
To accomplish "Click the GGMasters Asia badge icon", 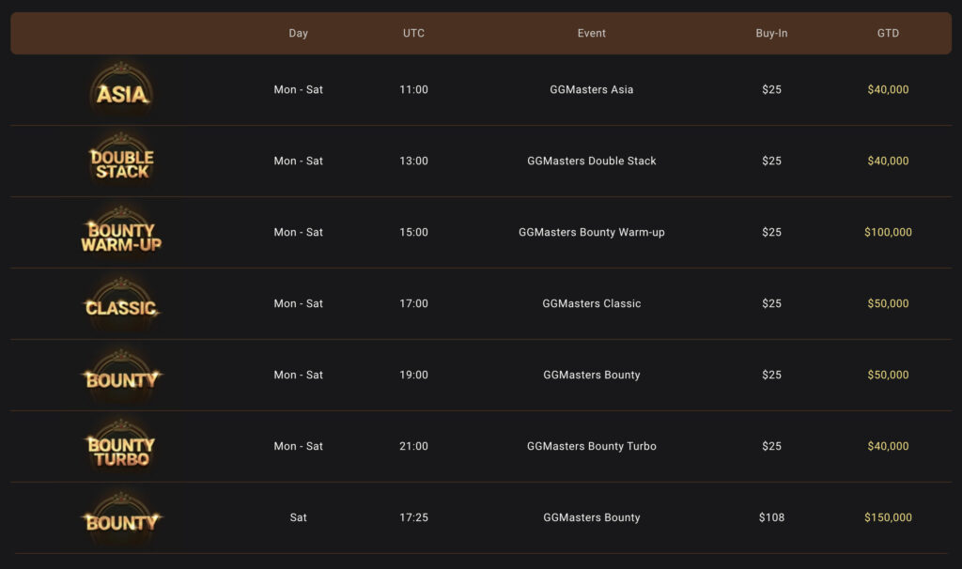I will click(x=122, y=91).
